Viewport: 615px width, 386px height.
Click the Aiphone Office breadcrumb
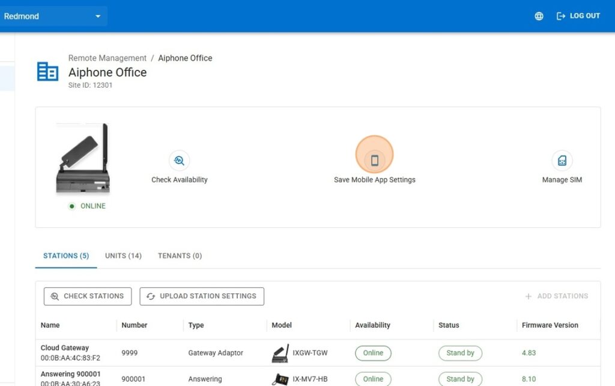tap(185, 58)
